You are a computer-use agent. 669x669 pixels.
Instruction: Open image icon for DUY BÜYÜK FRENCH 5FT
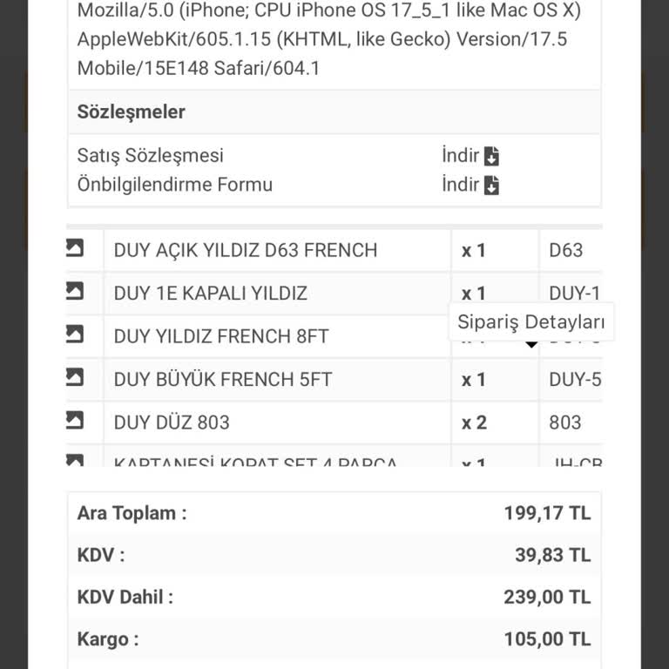pos(75,378)
